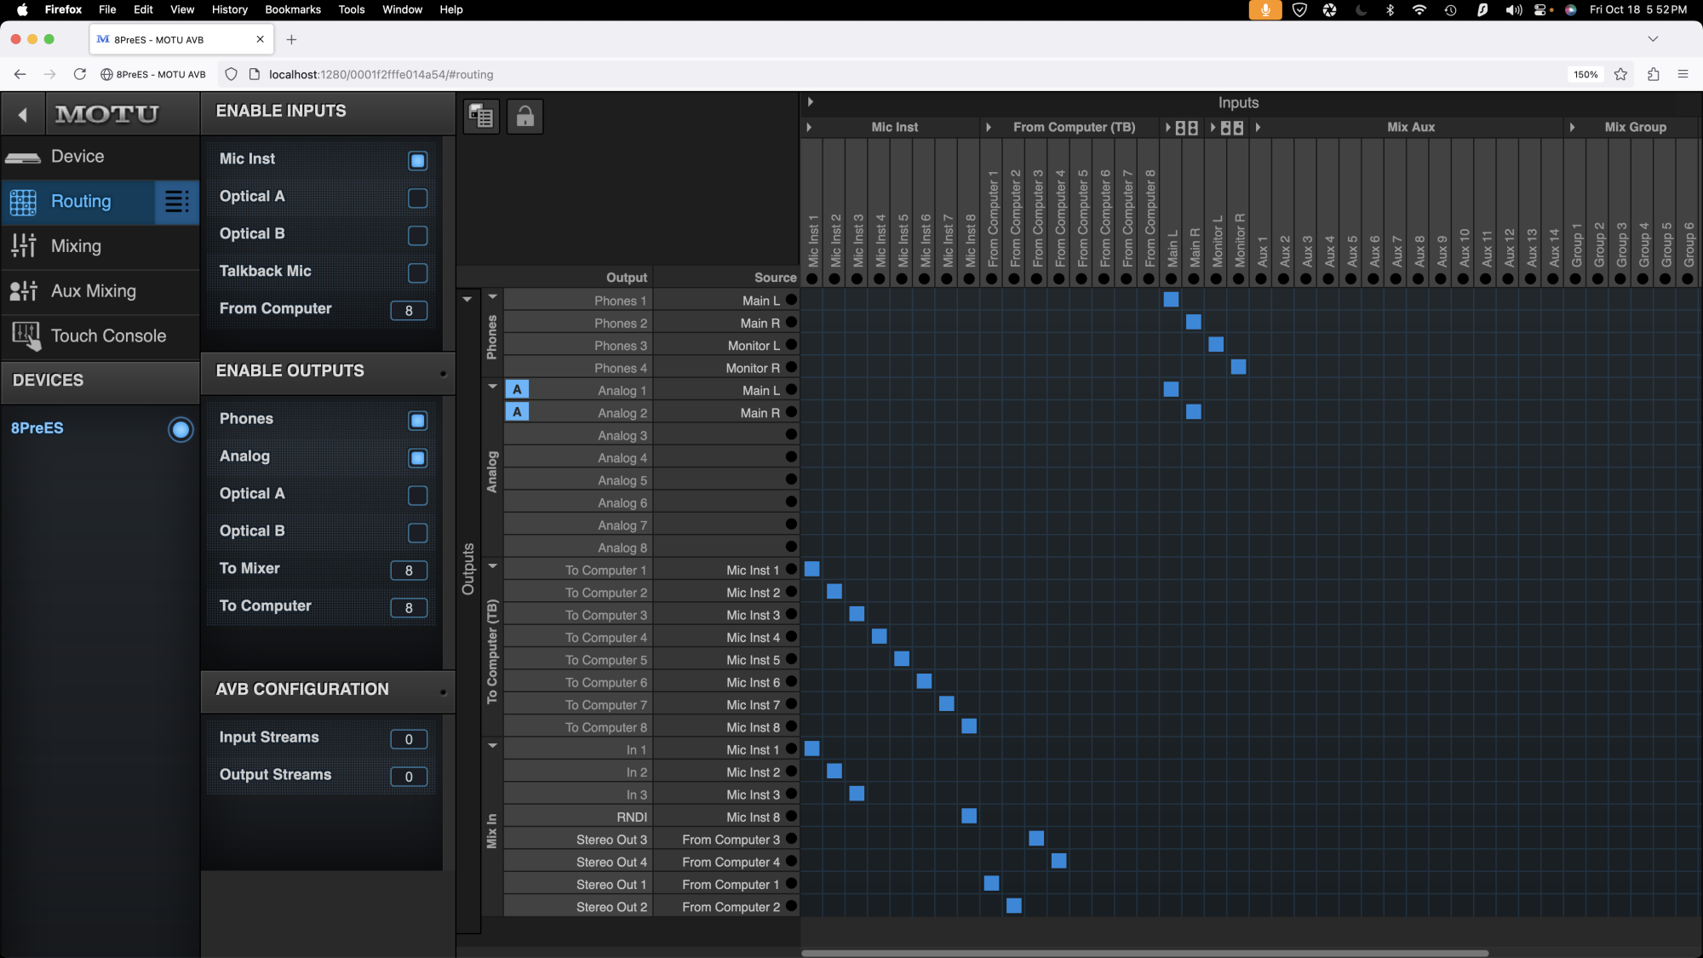The width and height of the screenshot is (1703, 958).
Task: Click the second stereo grouping icon in Inputs header
Action: click(1231, 128)
